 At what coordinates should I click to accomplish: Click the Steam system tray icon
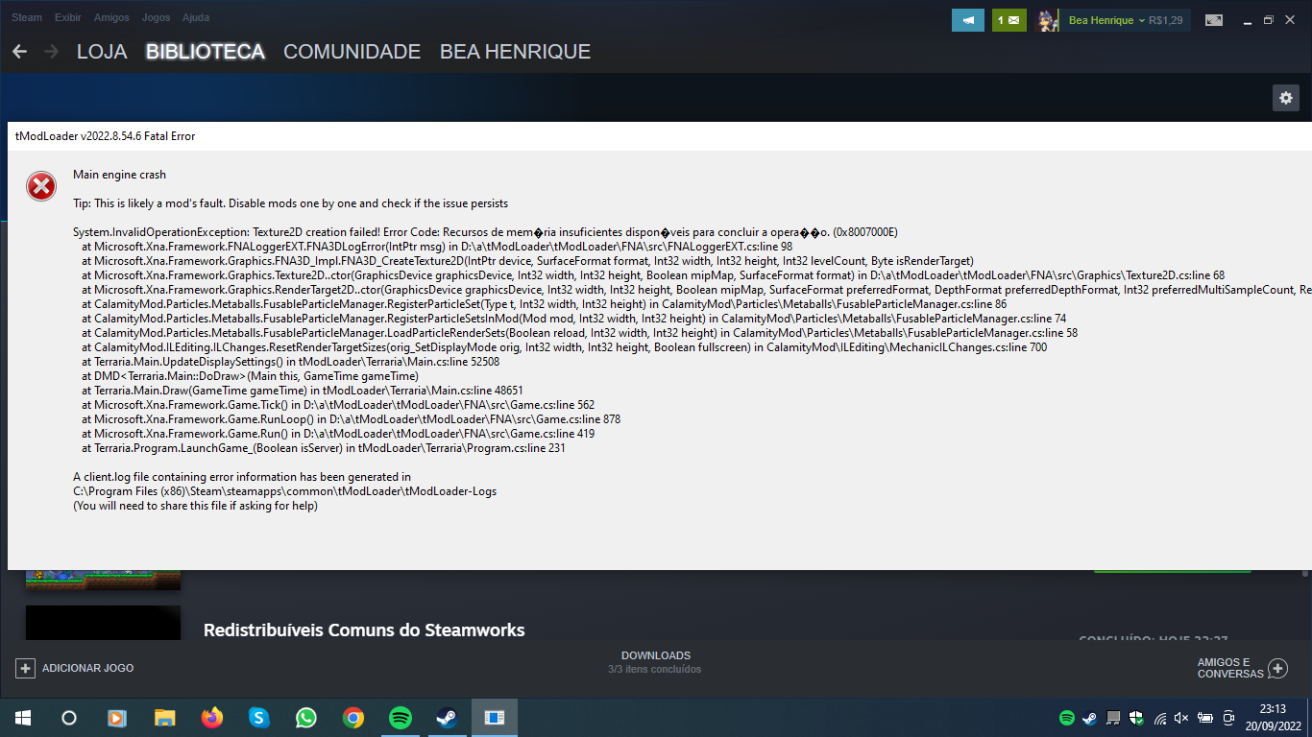coord(1090,718)
